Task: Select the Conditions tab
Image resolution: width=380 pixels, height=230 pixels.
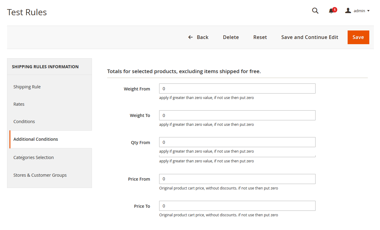Action: (24, 122)
